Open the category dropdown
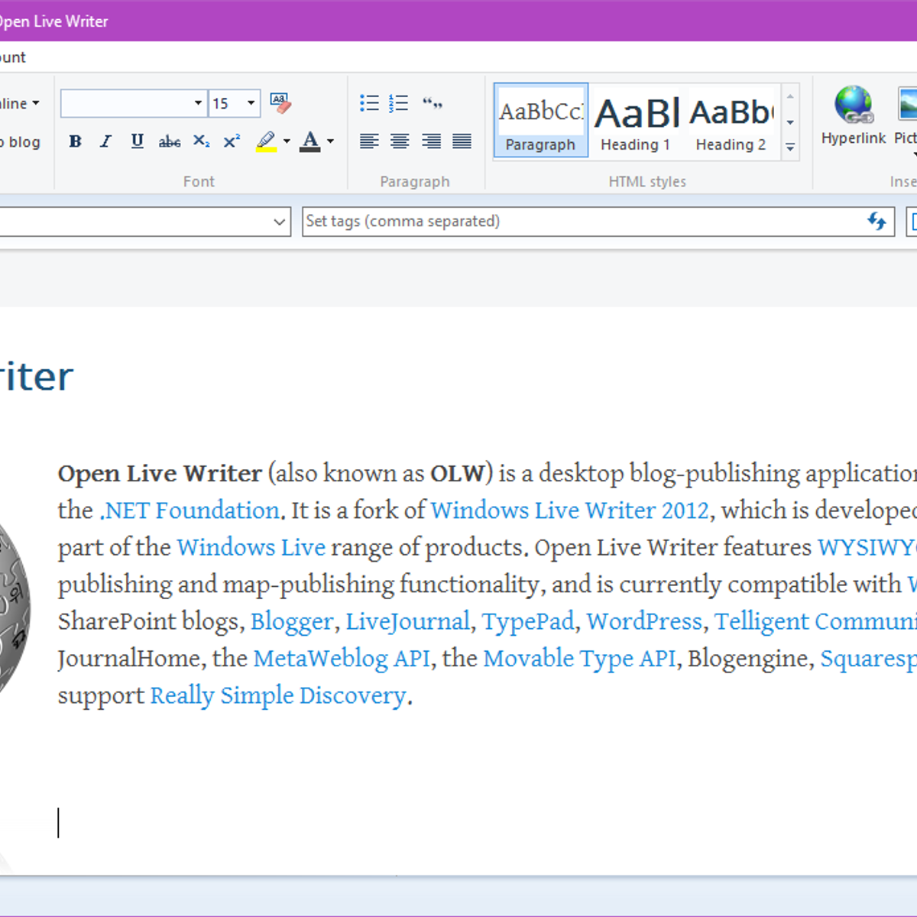 pyautogui.click(x=279, y=222)
